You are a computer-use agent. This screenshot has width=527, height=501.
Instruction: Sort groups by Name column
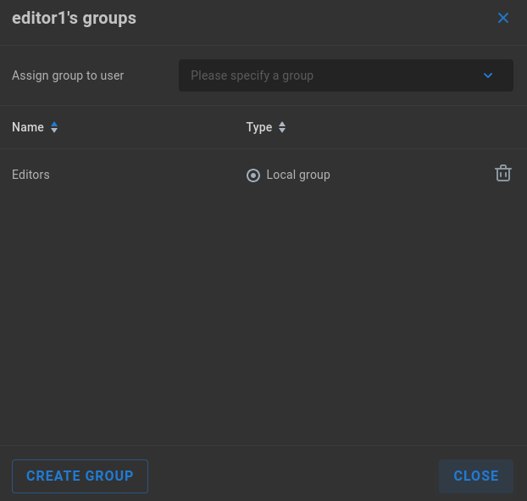pyautogui.click(x=54, y=127)
